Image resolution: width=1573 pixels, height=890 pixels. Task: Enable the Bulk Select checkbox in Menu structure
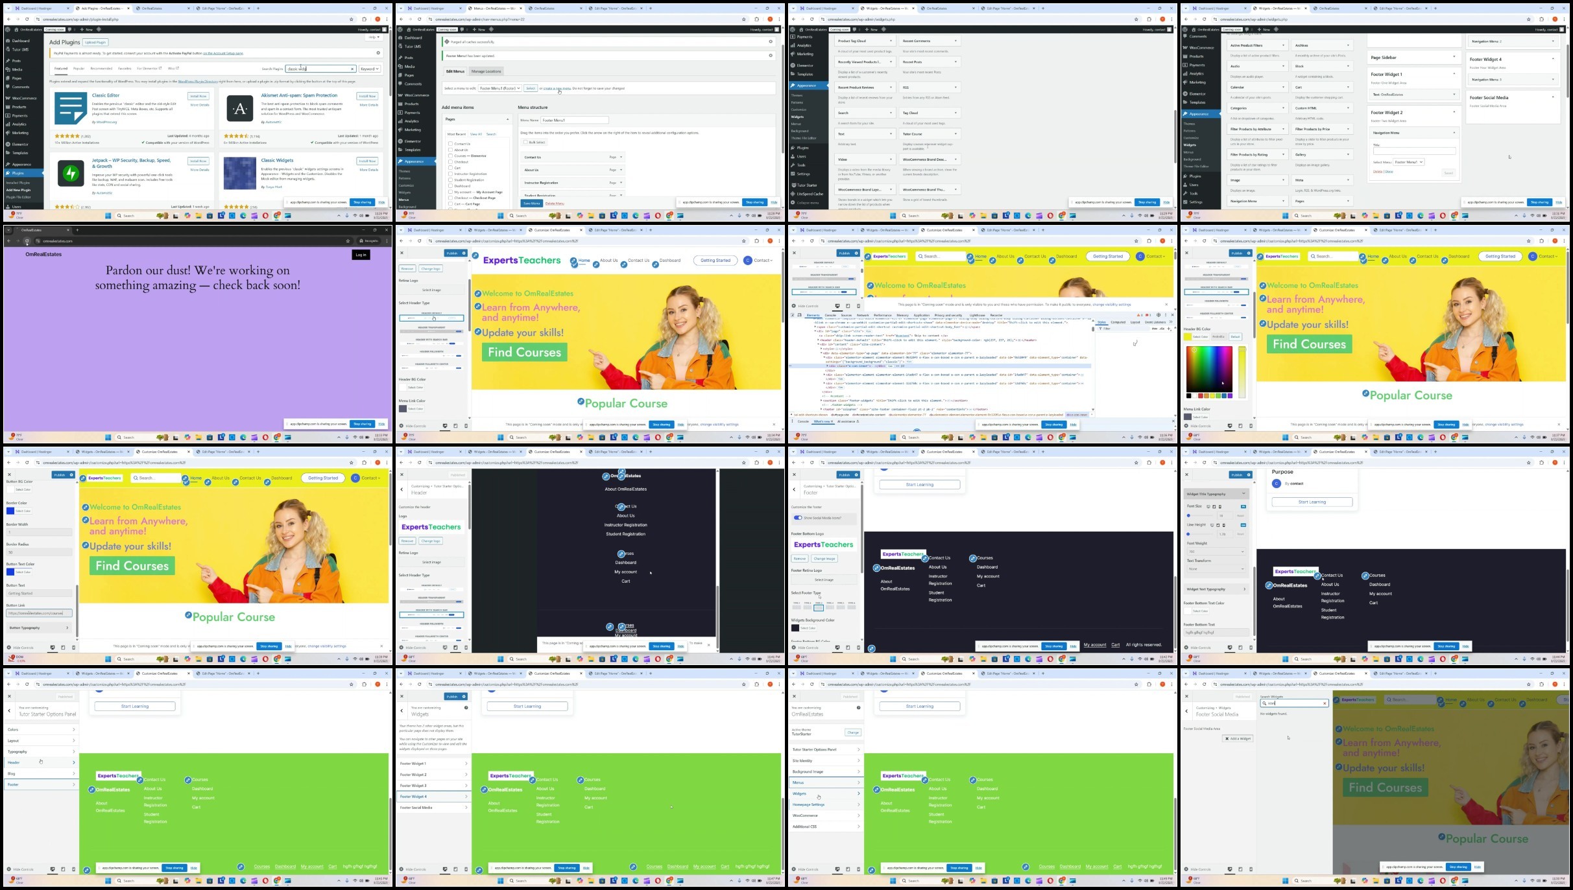pos(525,142)
